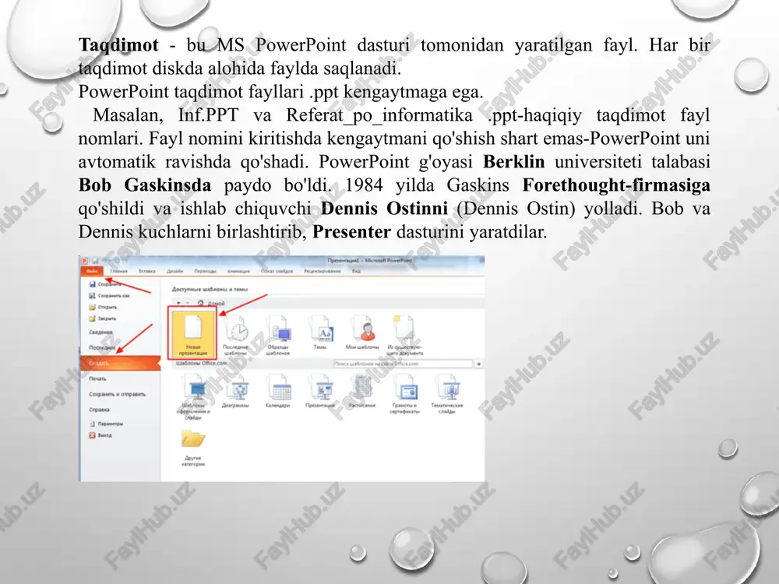The height and width of the screenshot is (584, 779).
Task: Switch to the Главная ribbon tab
Action: click(118, 271)
